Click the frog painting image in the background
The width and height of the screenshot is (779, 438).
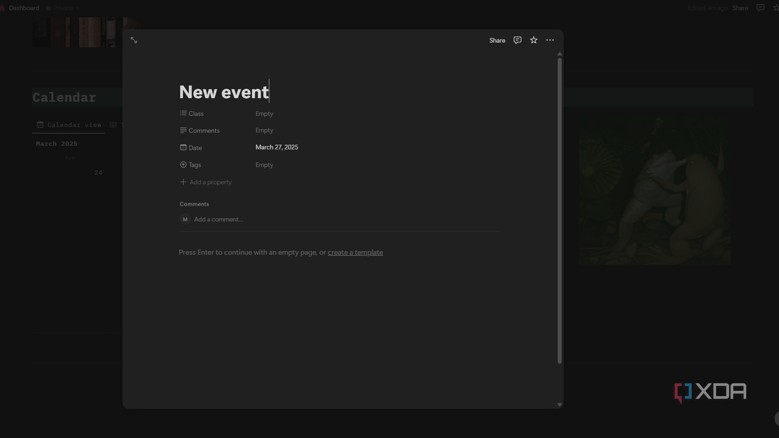654,190
